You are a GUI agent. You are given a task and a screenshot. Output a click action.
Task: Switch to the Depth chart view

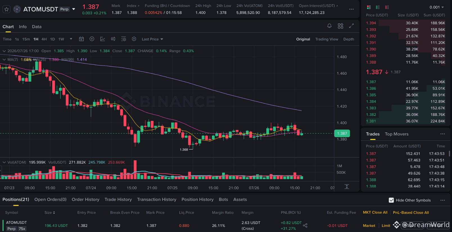pos(349,39)
